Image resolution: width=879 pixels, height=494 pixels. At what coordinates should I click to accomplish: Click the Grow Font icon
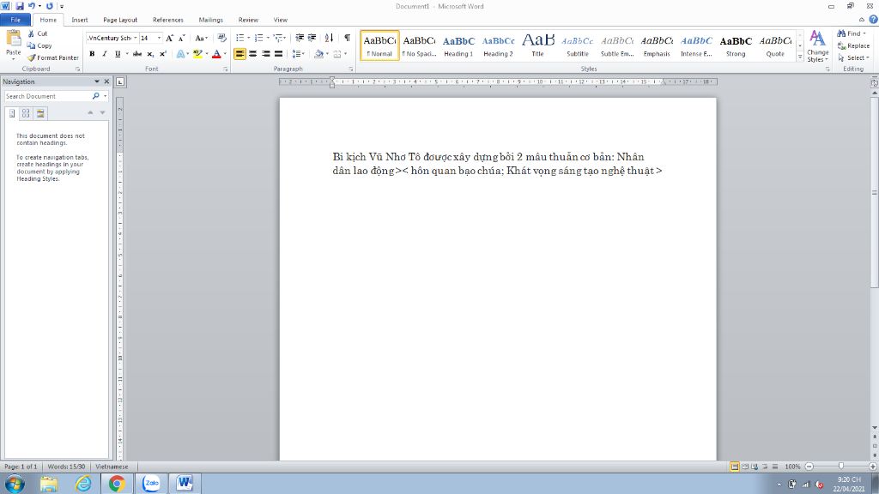[169, 38]
